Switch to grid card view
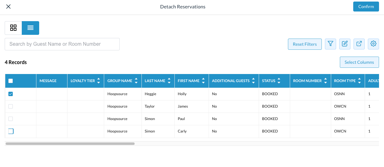Image resolution: width=384 pixels, height=167 pixels. (13, 28)
